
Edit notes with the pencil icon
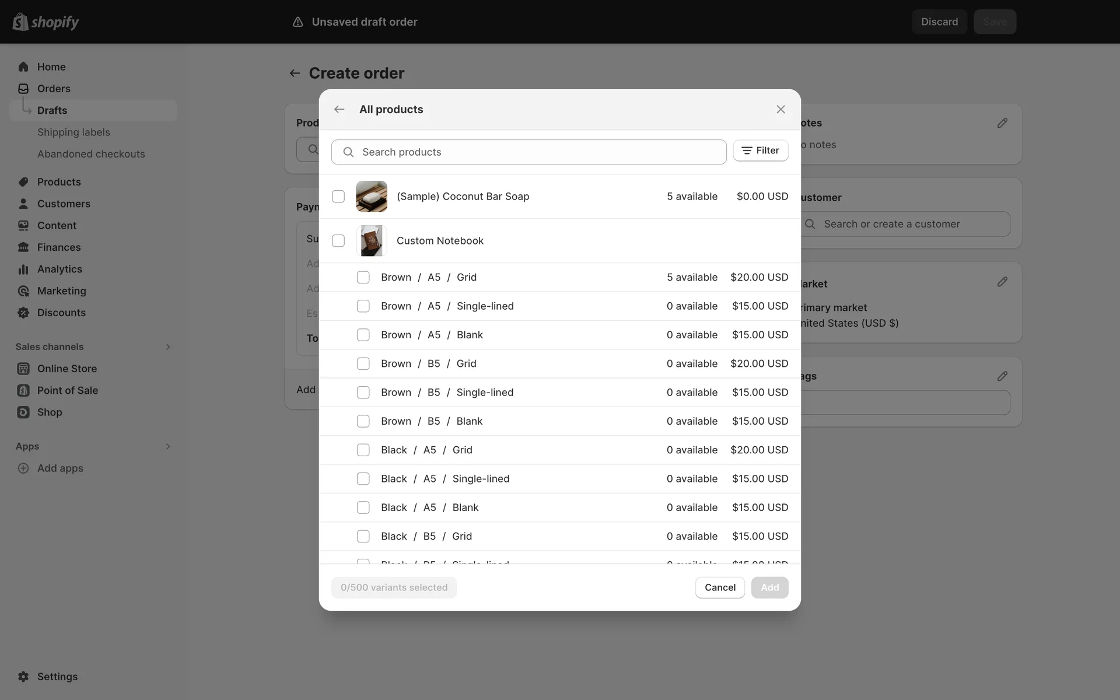click(x=1002, y=123)
